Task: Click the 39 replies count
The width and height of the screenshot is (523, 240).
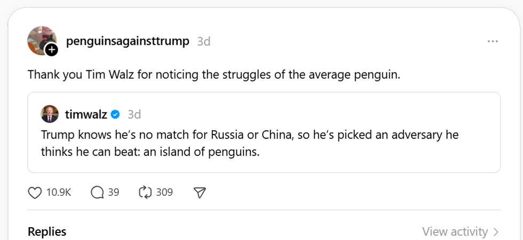Action: (114, 193)
